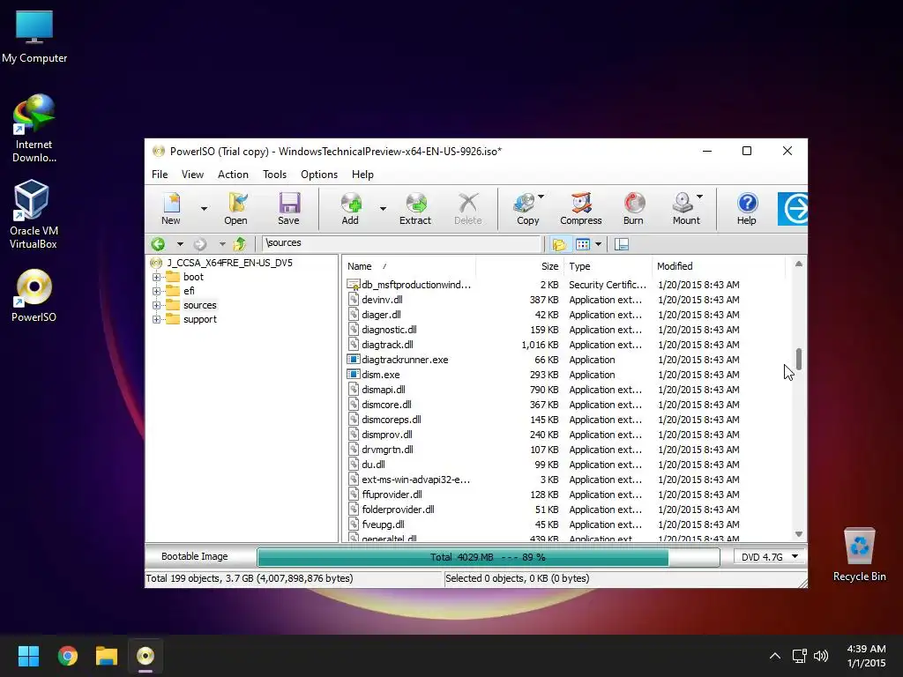Open the File menu

pyautogui.click(x=160, y=175)
